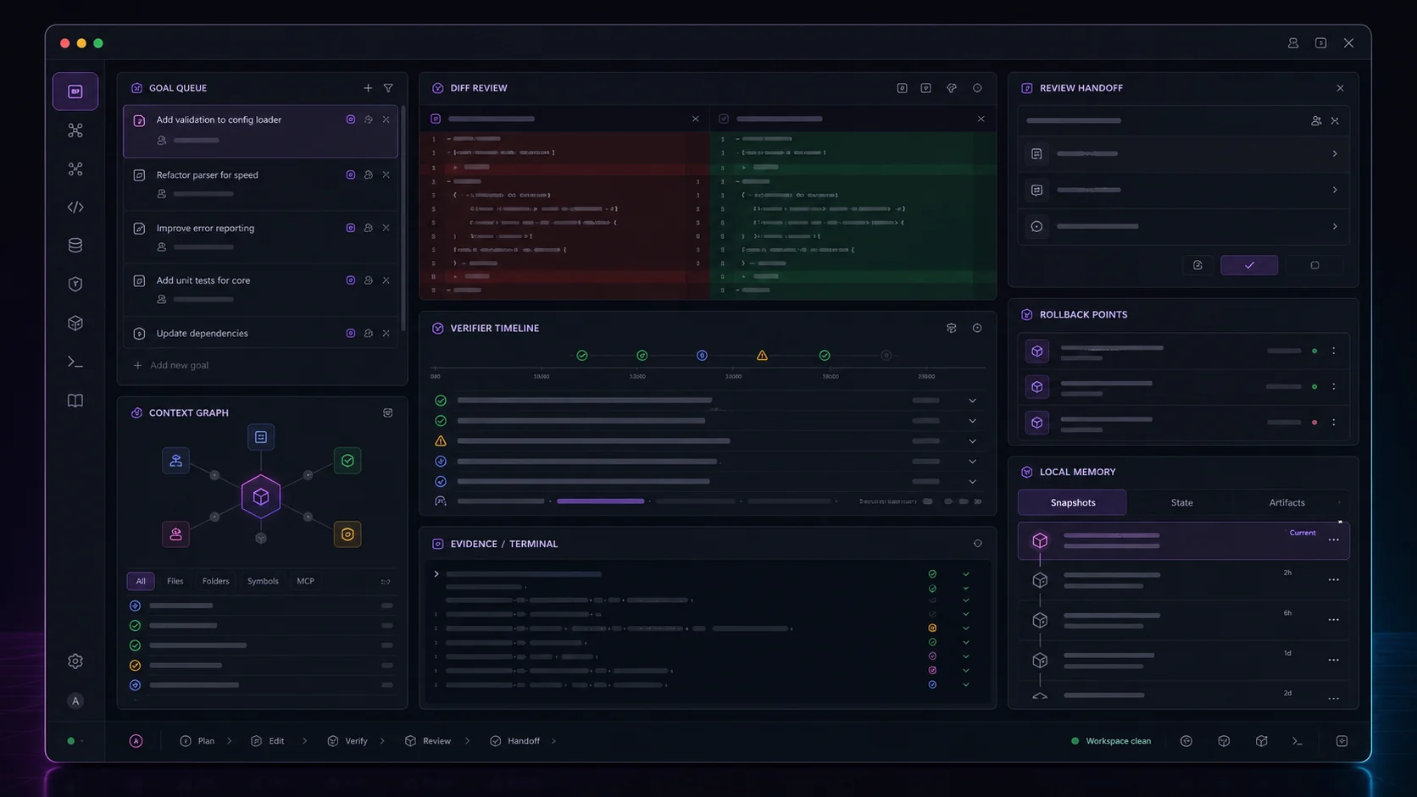The height and width of the screenshot is (797, 1417).
Task: Click the Review stage in bottom bar
Action: 428,741
